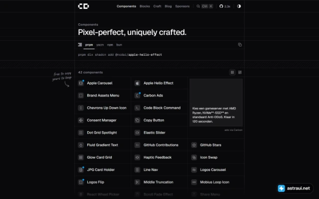Click the Consent Manager icon

pyautogui.click(x=81, y=120)
